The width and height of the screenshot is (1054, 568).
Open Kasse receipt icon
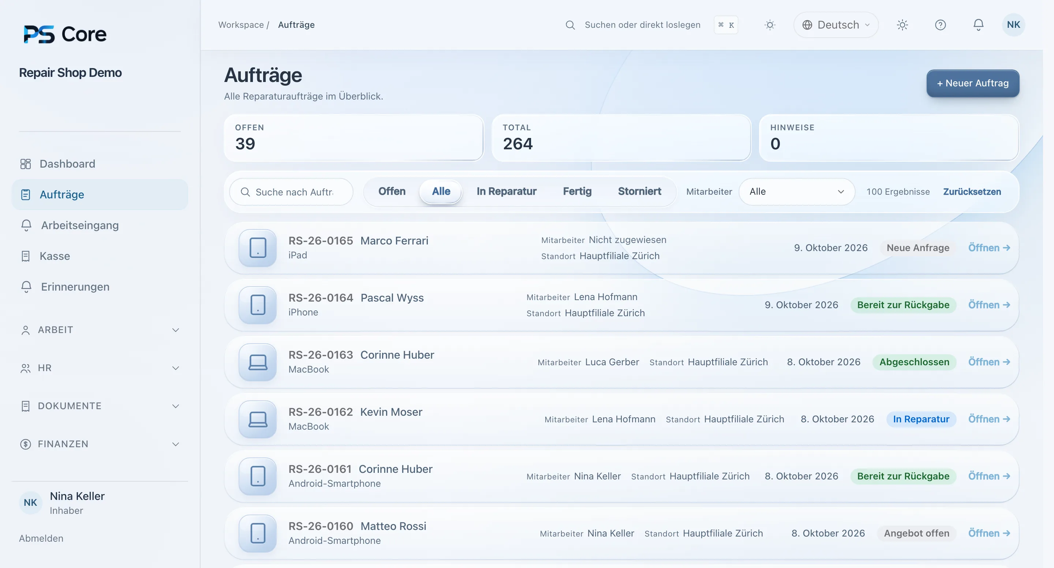click(25, 256)
